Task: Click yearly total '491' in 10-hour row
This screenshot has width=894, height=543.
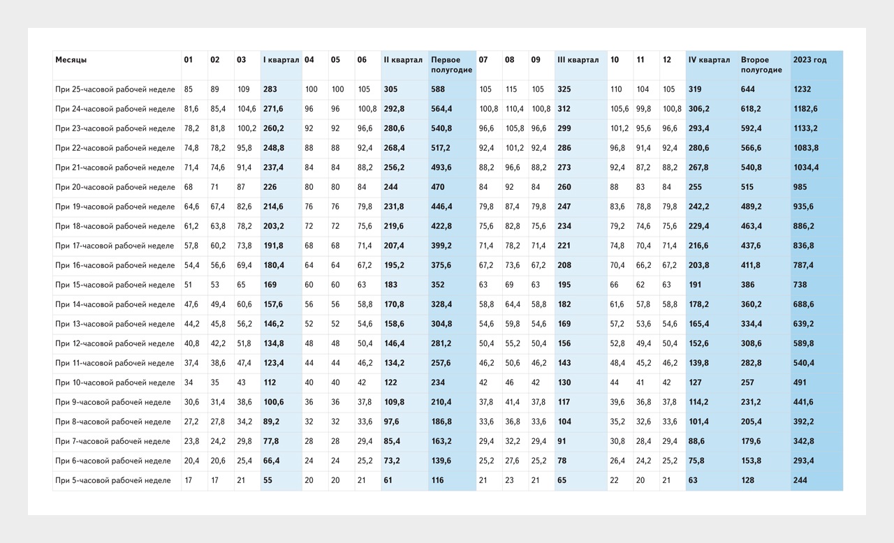Action: 800,382
